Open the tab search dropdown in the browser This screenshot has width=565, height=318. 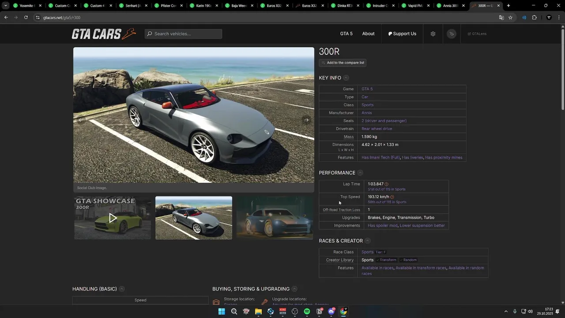click(5, 6)
